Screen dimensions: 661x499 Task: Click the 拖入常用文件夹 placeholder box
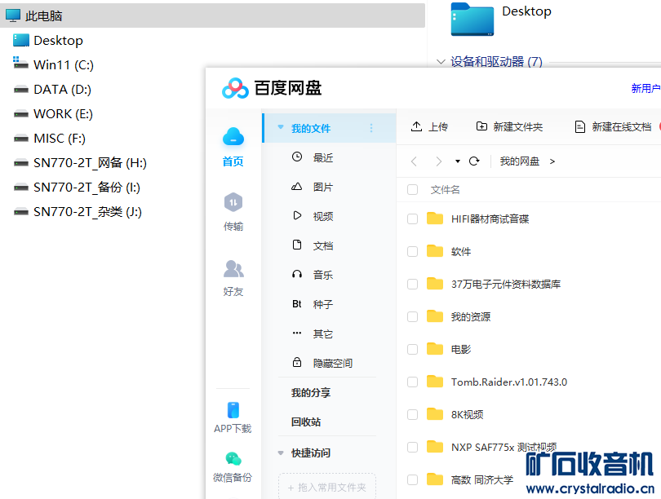[327, 487]
